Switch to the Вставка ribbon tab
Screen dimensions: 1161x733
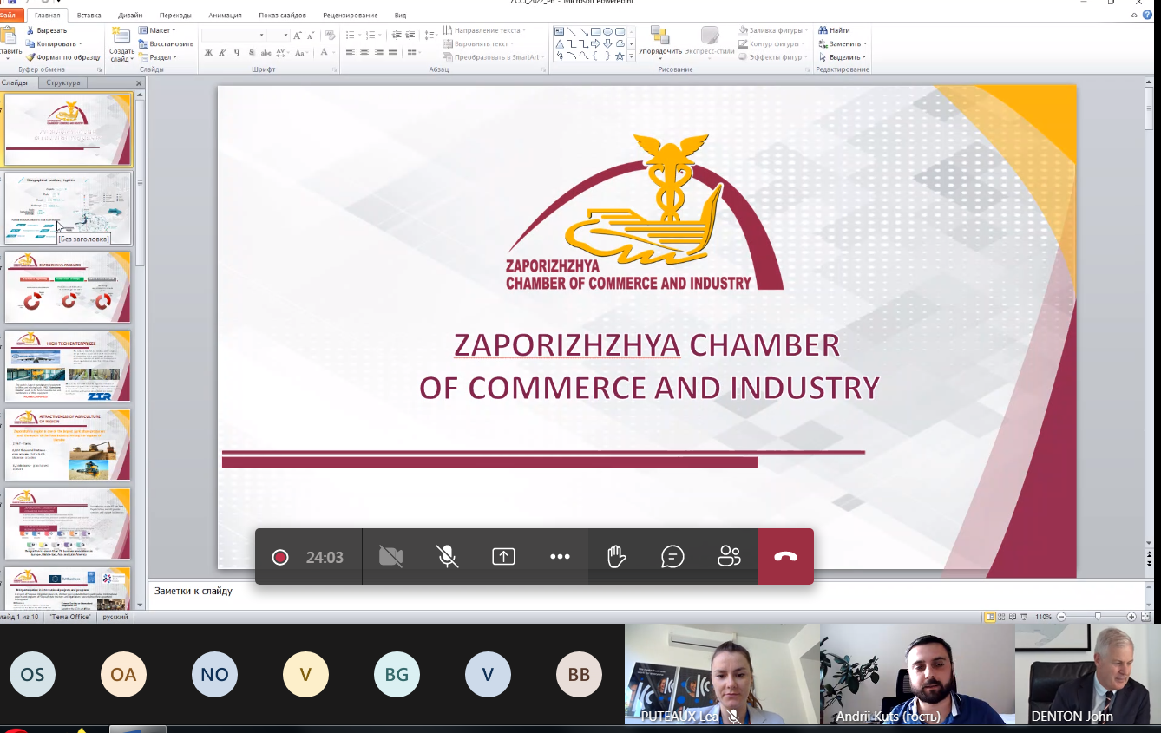tap(89, 16)
